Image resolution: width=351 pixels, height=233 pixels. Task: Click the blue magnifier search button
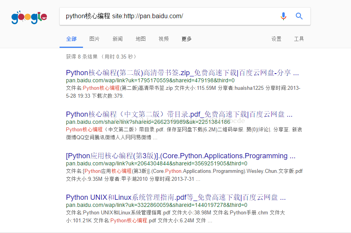pos(299,16)
